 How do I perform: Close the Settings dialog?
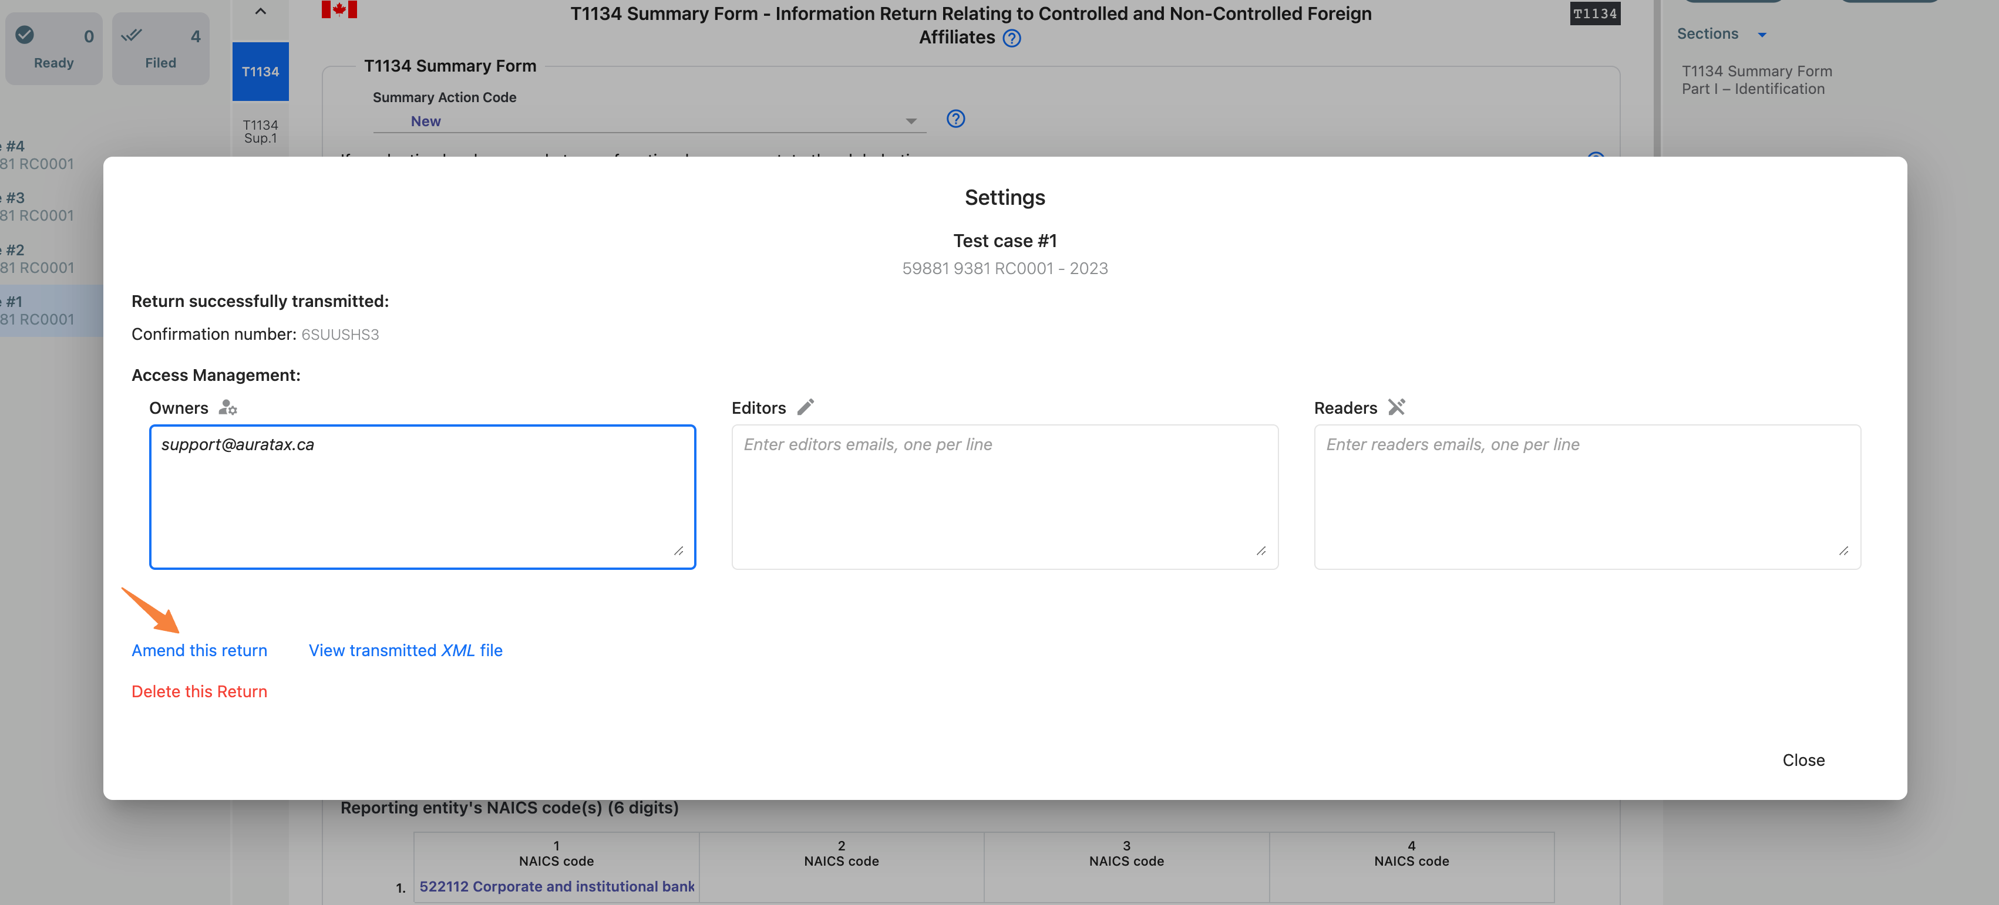[x=1803, y=760]
